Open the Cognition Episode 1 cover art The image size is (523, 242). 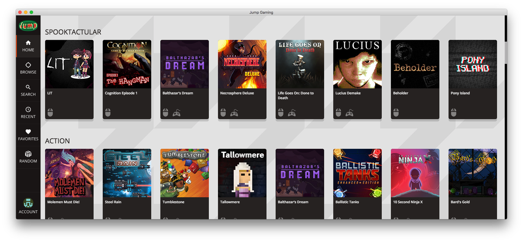pos(127,64)
